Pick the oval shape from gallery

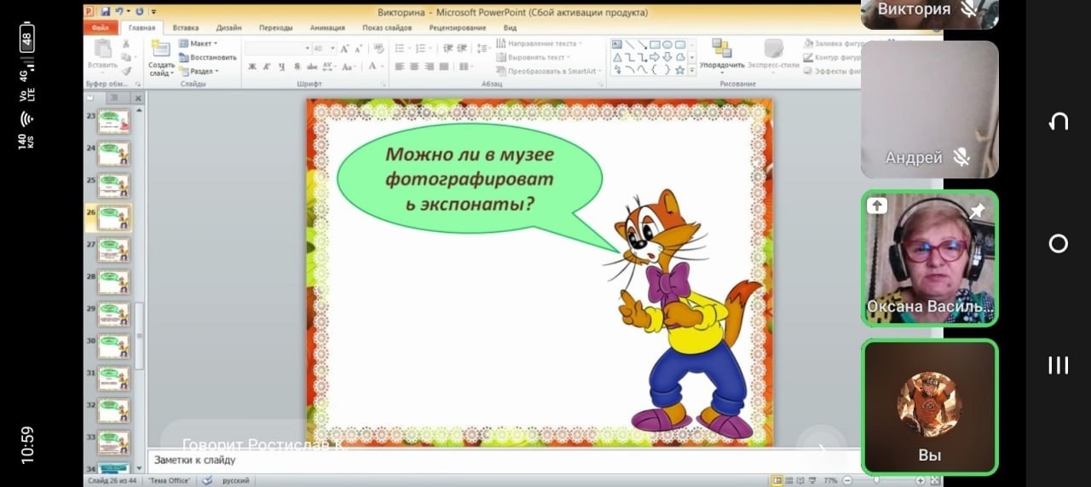tap(667, 44)
